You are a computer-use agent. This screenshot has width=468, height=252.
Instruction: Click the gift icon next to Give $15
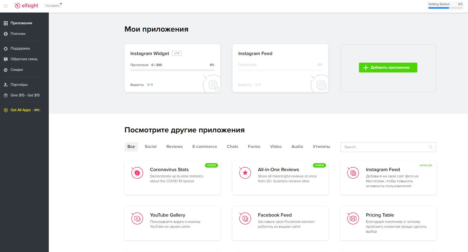point(6,95)
